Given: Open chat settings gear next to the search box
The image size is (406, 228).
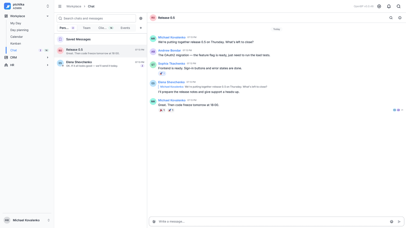Looking at the screenshot, I should [x=141, y=18].
